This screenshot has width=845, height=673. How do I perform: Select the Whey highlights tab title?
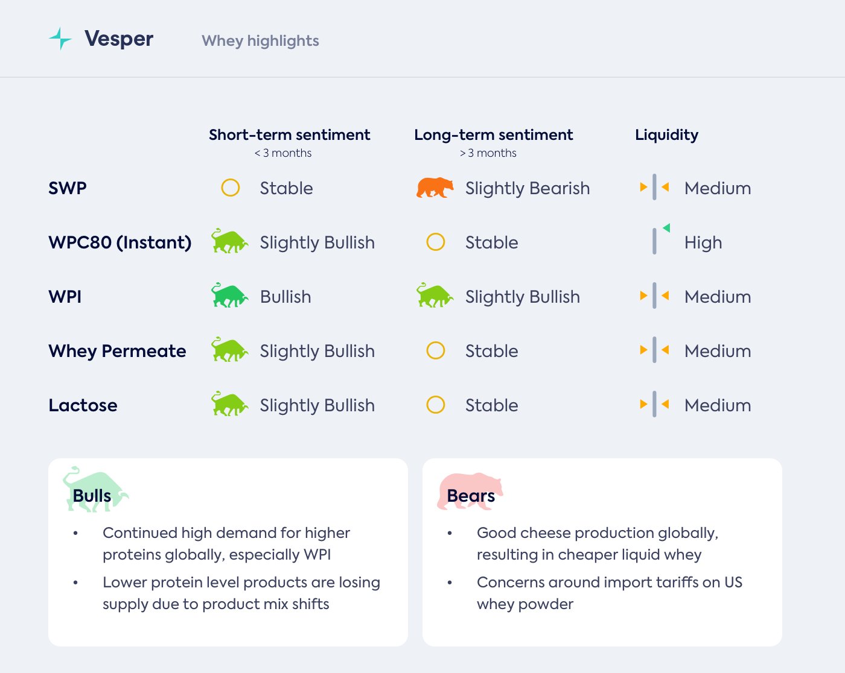pos(260,40)
